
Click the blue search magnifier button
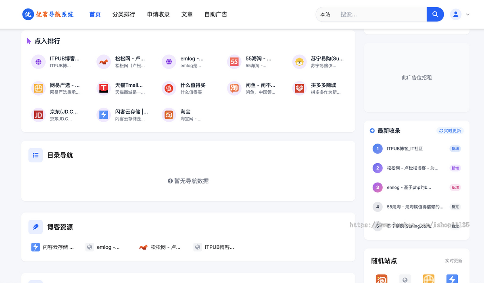point(435,14)
